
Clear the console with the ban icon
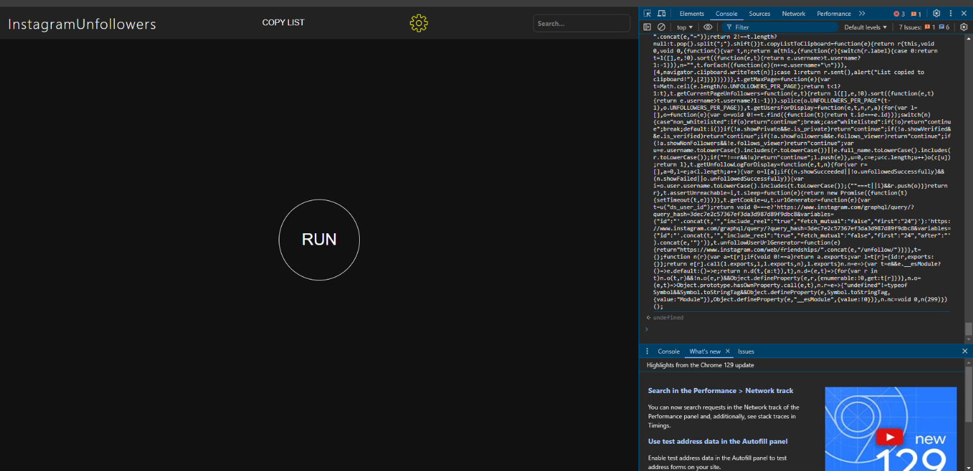661,27
